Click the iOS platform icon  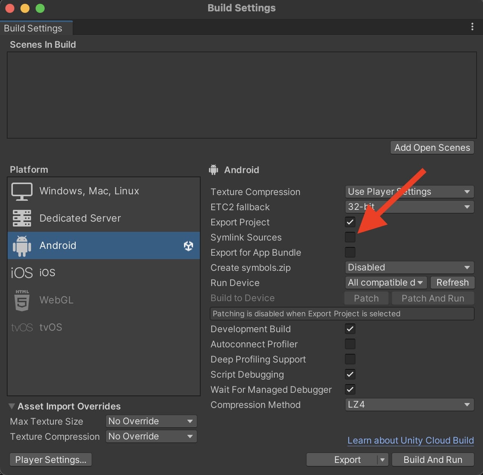point(22,273)
